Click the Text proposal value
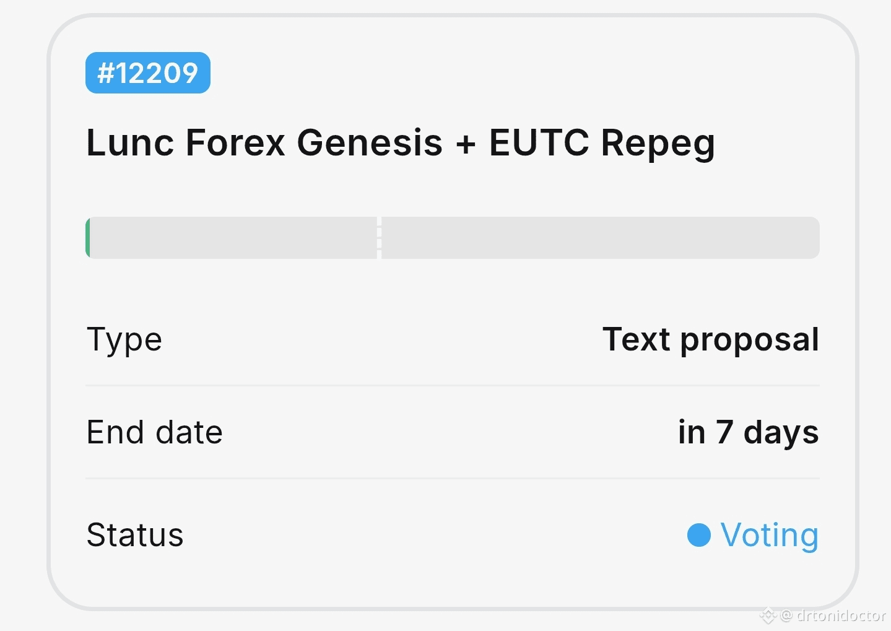 click(x=711, y=339)
